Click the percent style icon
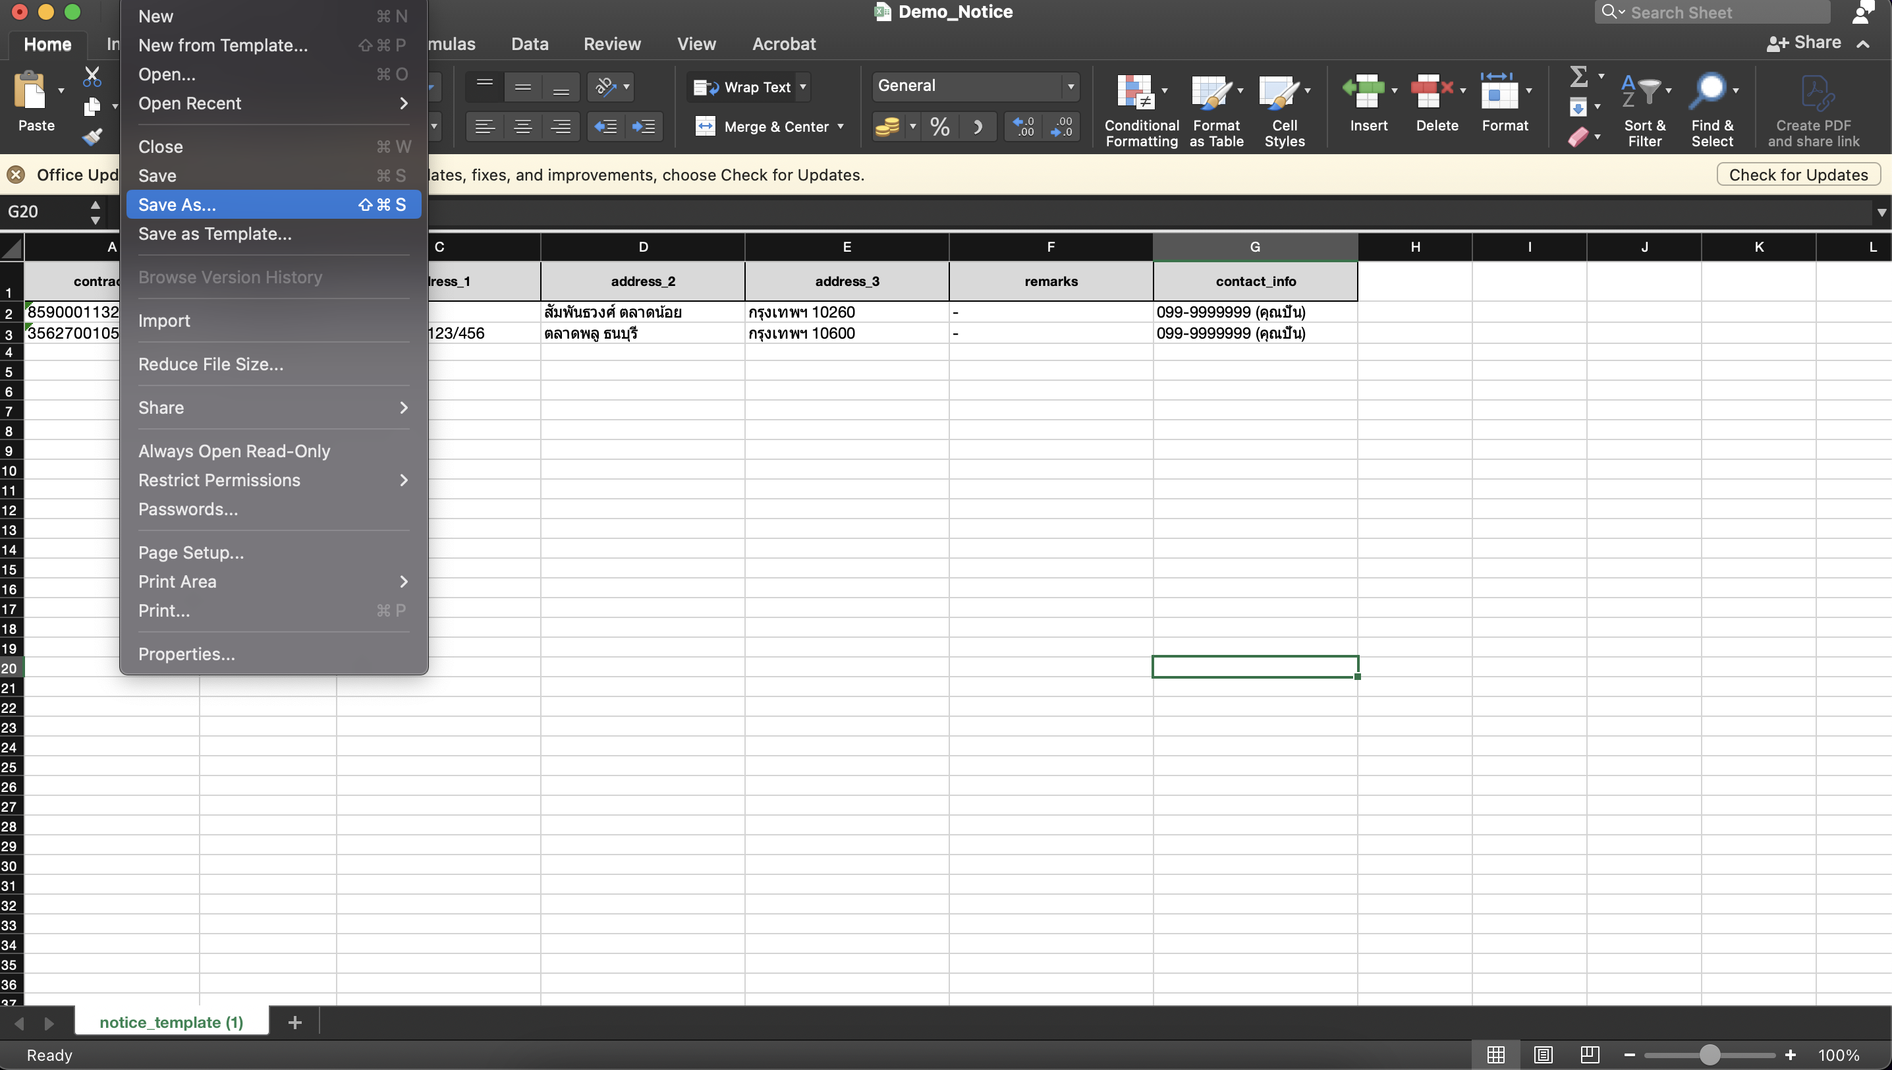Viewport: 1892px width, 1070px height. coord(939,127)
